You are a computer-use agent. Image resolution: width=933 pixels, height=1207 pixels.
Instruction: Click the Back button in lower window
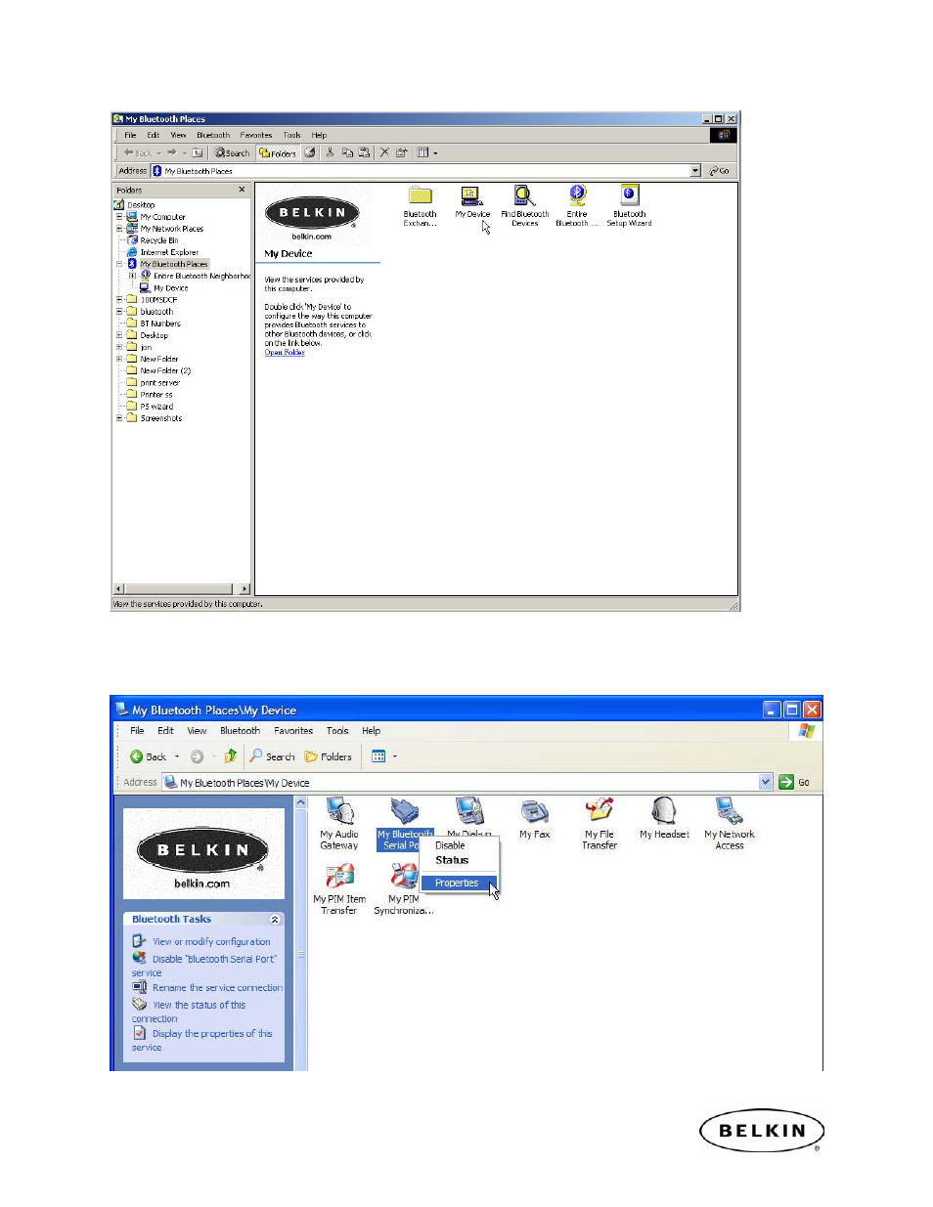pyautogui.click(x=149, y=756)
